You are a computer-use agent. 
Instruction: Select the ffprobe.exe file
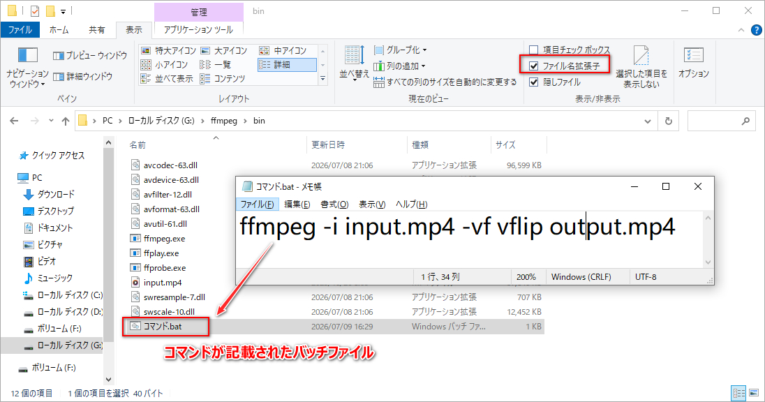pos(158,268)
